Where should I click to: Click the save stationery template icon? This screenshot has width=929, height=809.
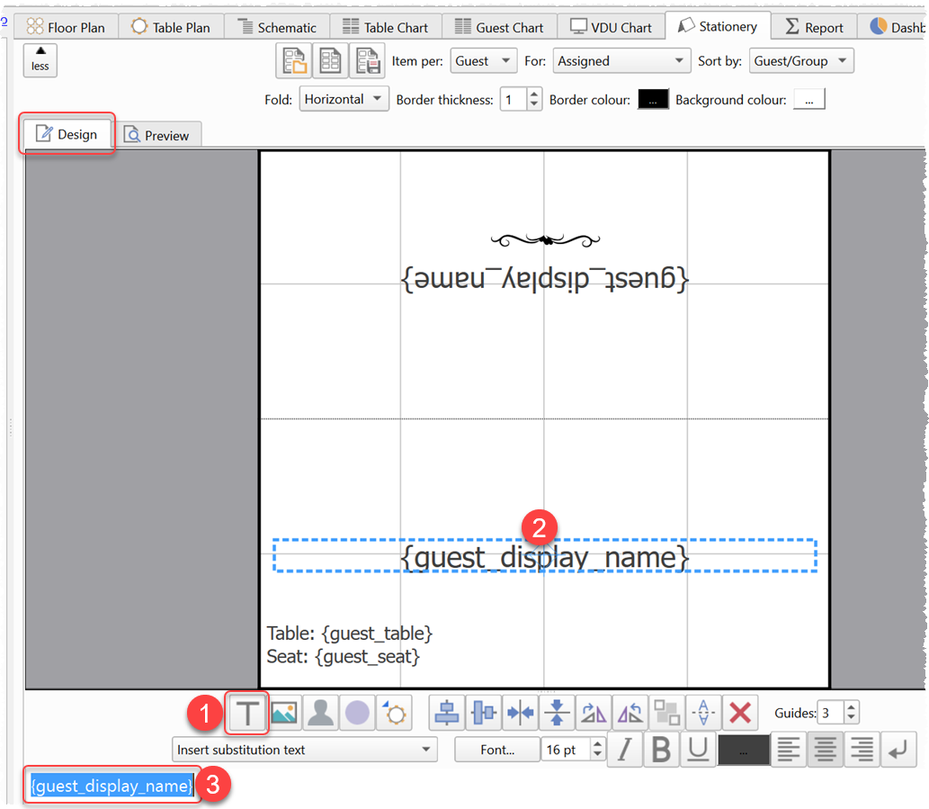tap(367, 61)
